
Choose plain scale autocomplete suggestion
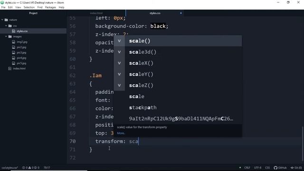pyautogui.click(x=178, y=96)
